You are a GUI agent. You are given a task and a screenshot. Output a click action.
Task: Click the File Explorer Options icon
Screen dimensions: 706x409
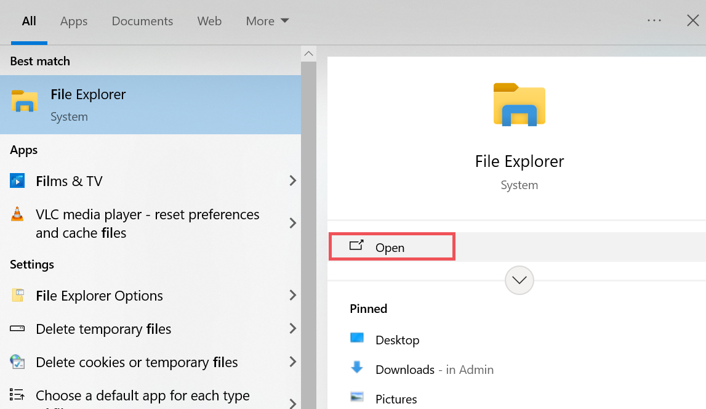(x=18, y=295)
